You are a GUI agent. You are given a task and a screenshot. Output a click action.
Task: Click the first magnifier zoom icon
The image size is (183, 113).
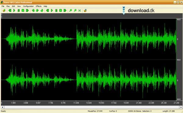(x=71, y=10)
